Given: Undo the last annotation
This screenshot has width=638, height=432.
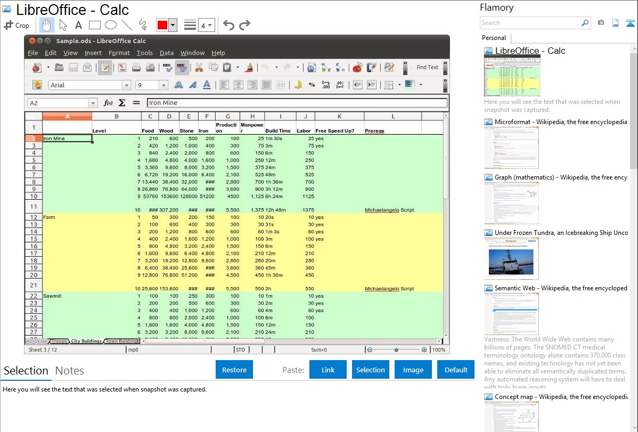Looking at the screenshot, I should coord(228,25).
